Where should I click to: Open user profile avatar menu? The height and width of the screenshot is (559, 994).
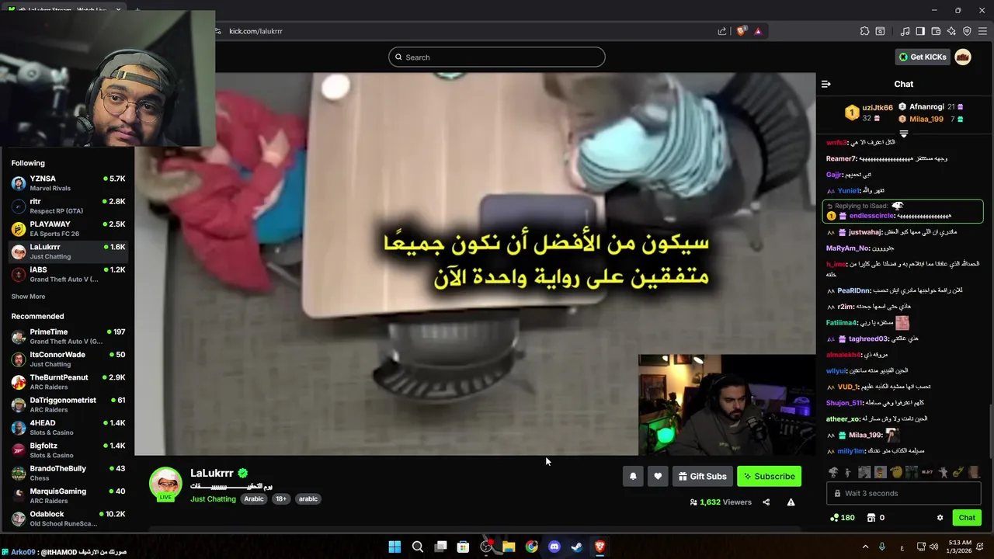tap(963, 57)
